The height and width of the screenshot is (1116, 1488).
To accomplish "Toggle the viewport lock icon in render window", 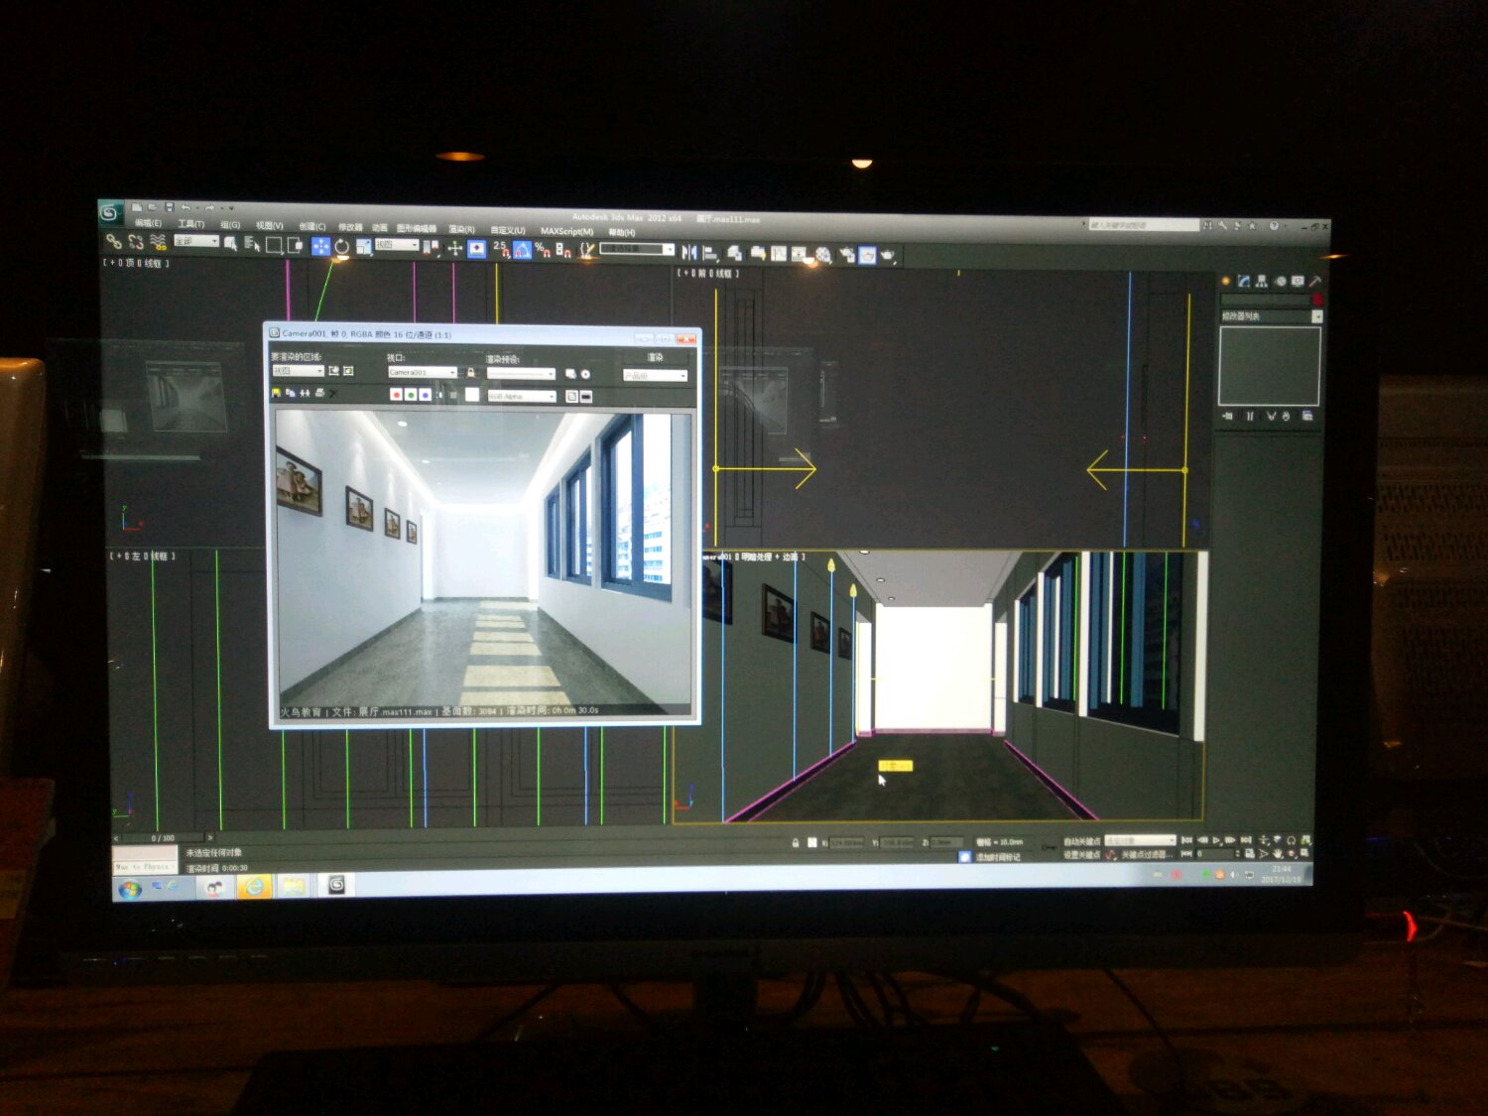I will (x=471, y=373).
